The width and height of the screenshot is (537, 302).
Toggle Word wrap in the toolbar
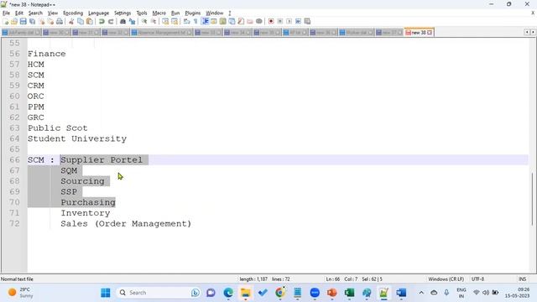click(186, 21)
